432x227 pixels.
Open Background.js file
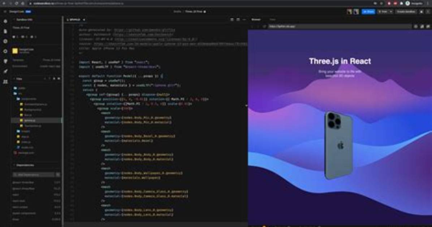[31, 110]
